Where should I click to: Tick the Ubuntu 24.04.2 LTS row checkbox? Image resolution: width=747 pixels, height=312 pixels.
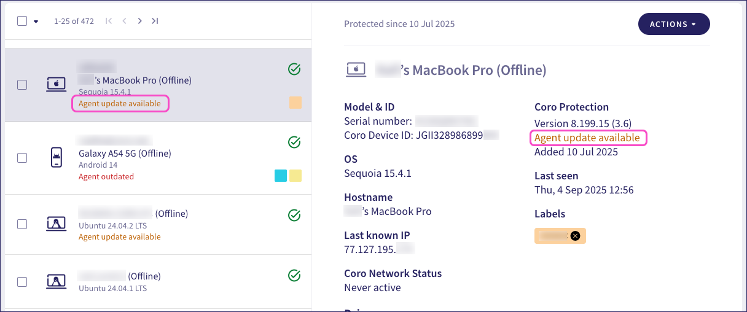click(22, 224)
